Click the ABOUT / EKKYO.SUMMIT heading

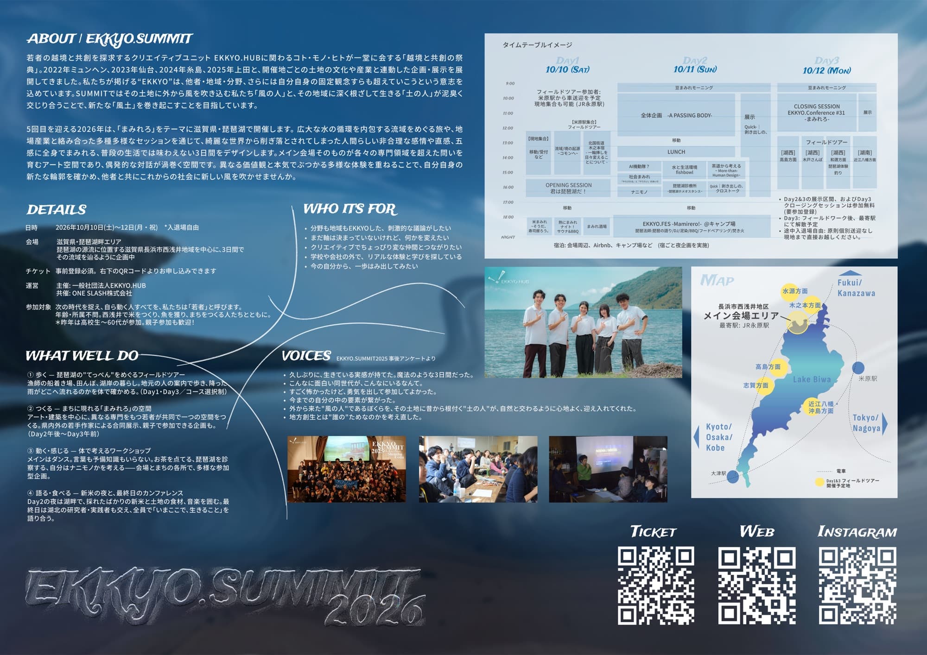(x=109, y=39)
